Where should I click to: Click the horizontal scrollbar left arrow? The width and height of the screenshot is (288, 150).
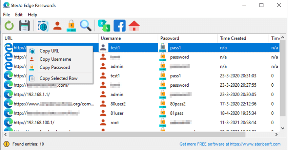[5, 134]
